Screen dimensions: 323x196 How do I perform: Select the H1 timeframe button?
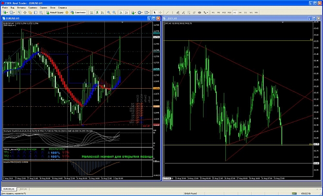235,12
